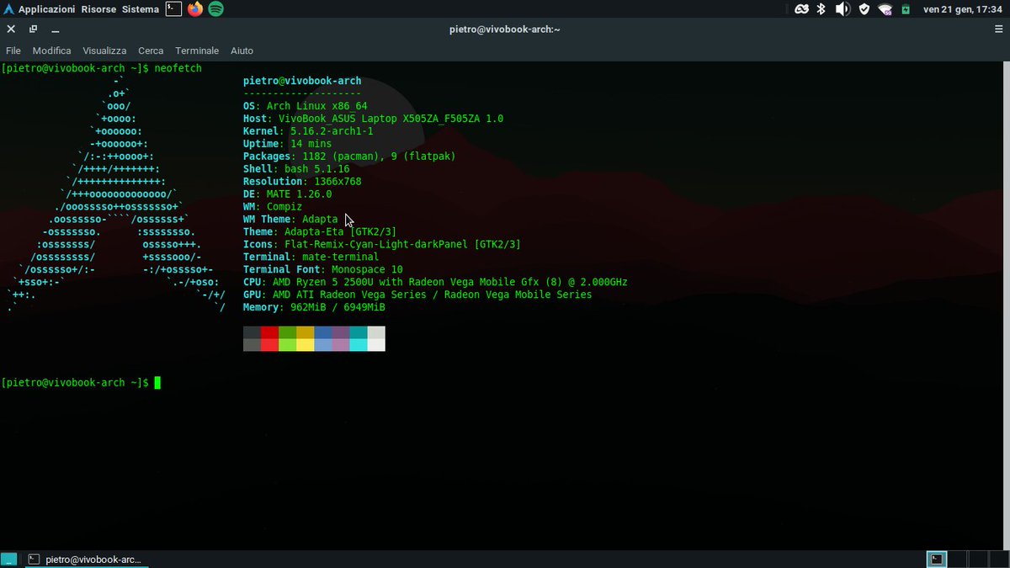Launch Firefox from the top panel

click(x=195, y=9)
